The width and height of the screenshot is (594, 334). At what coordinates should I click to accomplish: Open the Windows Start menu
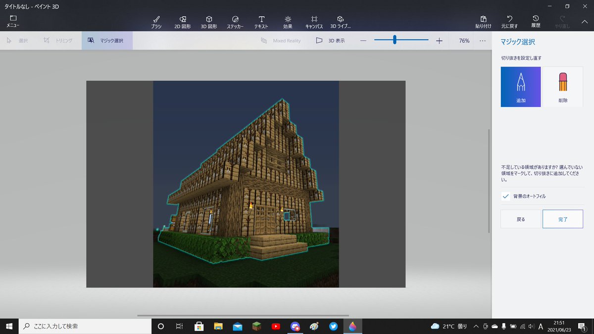[9, 326]
